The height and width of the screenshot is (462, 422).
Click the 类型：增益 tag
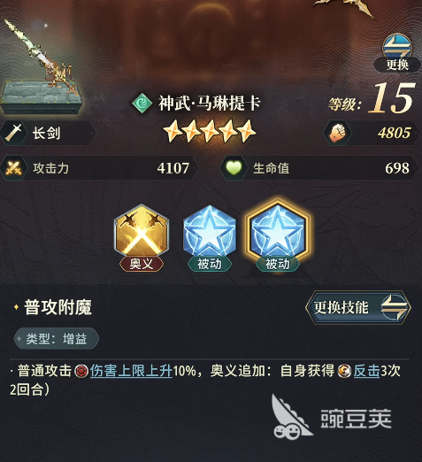57,338
